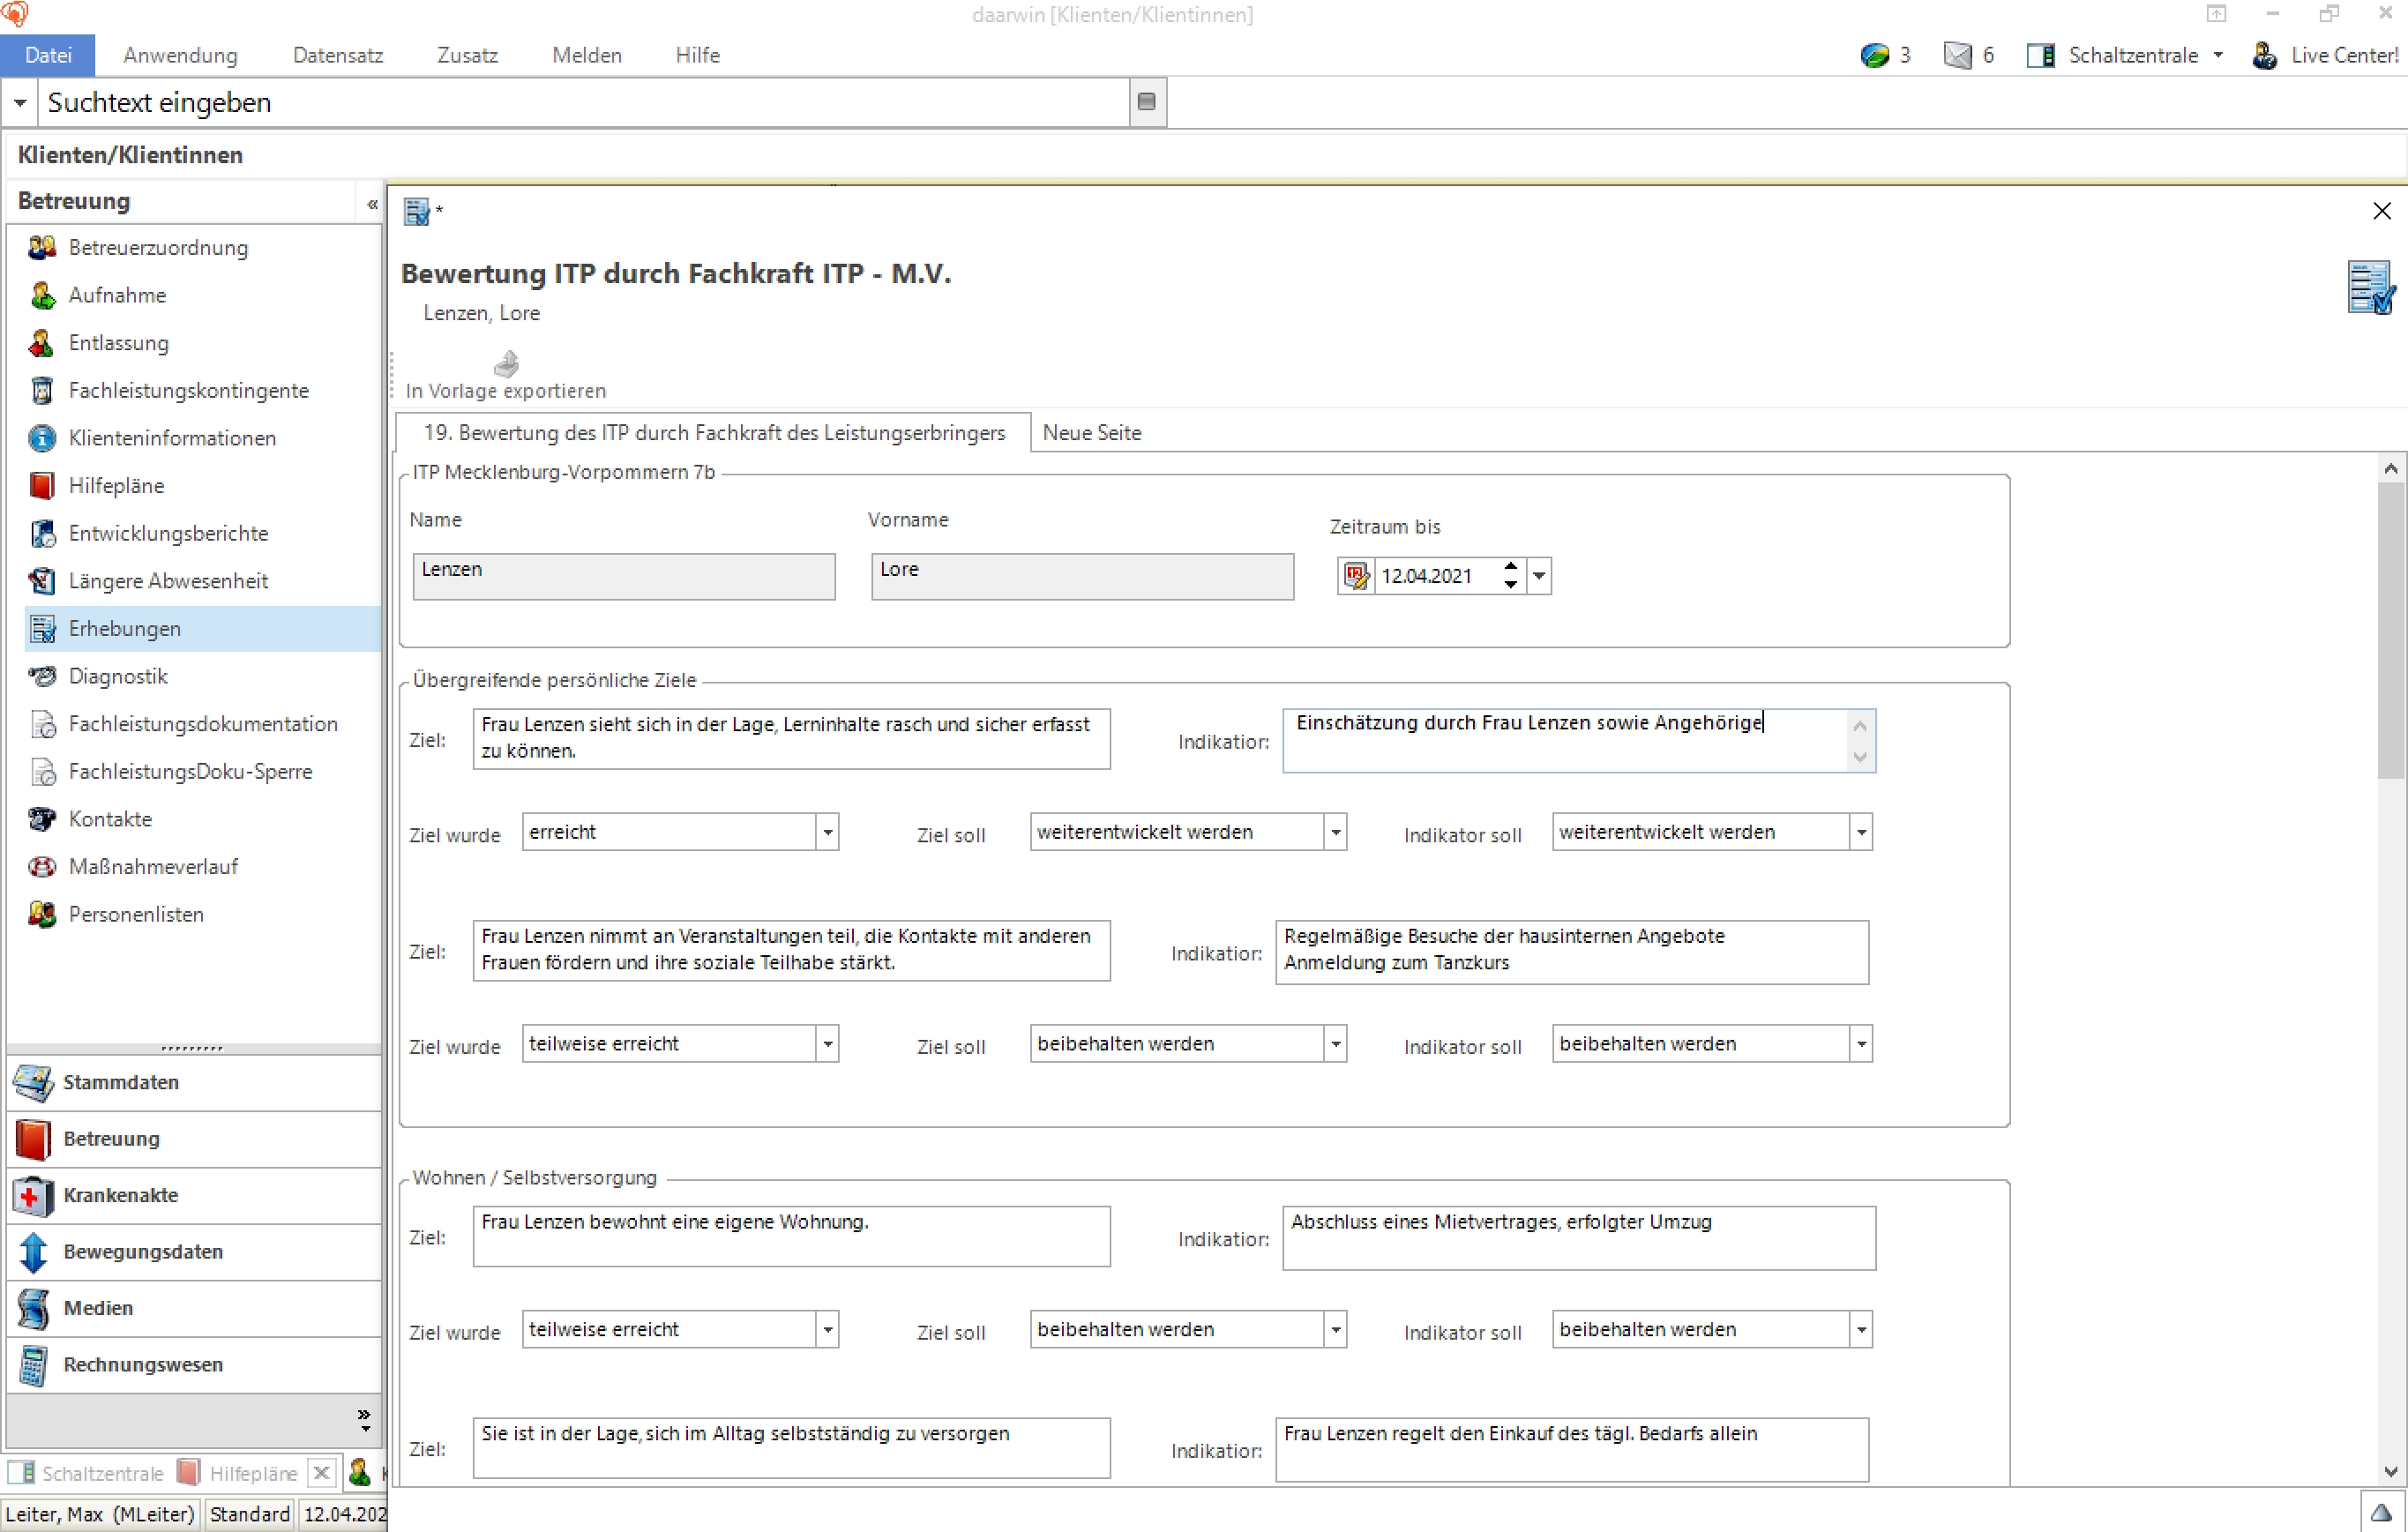
Task: Open Zeitraum bis date dropdown
Action: pyautogui.click(x=1539, y=576)
